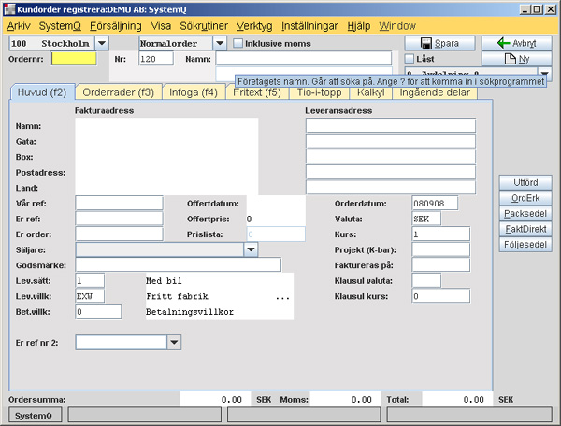This screenshot has width=561, height=426.
Task: Click the Vår ref input field
Action: 119,203
